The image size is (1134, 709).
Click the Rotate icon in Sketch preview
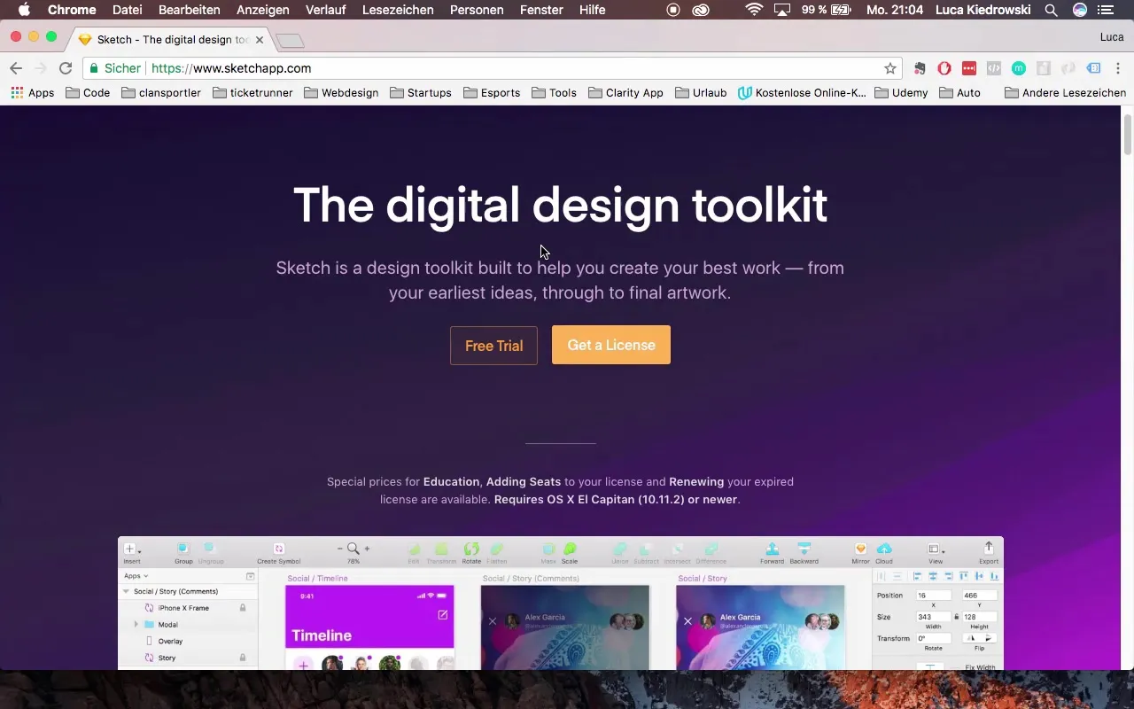click(x=471, y=553)
